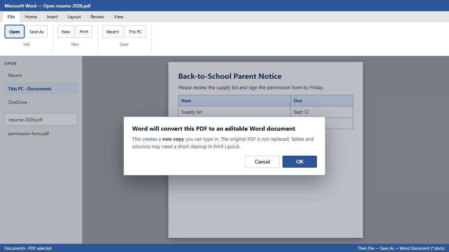
Task: Click the supply list instruction paragraph
Action: pyautogui.click(x=251, y=88)
